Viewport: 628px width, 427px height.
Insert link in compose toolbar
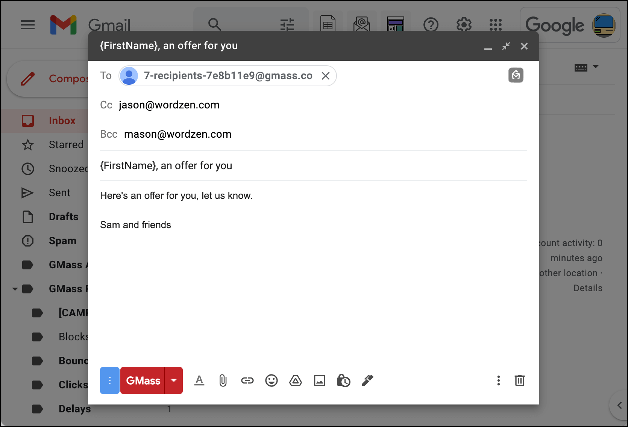pos(247,380)
